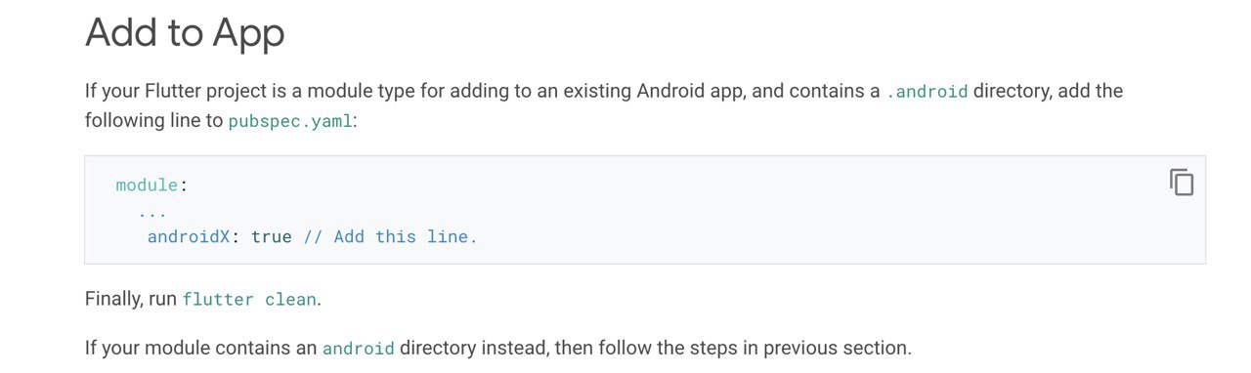Click the pubspec.yaml inline code

click(290, 122)
